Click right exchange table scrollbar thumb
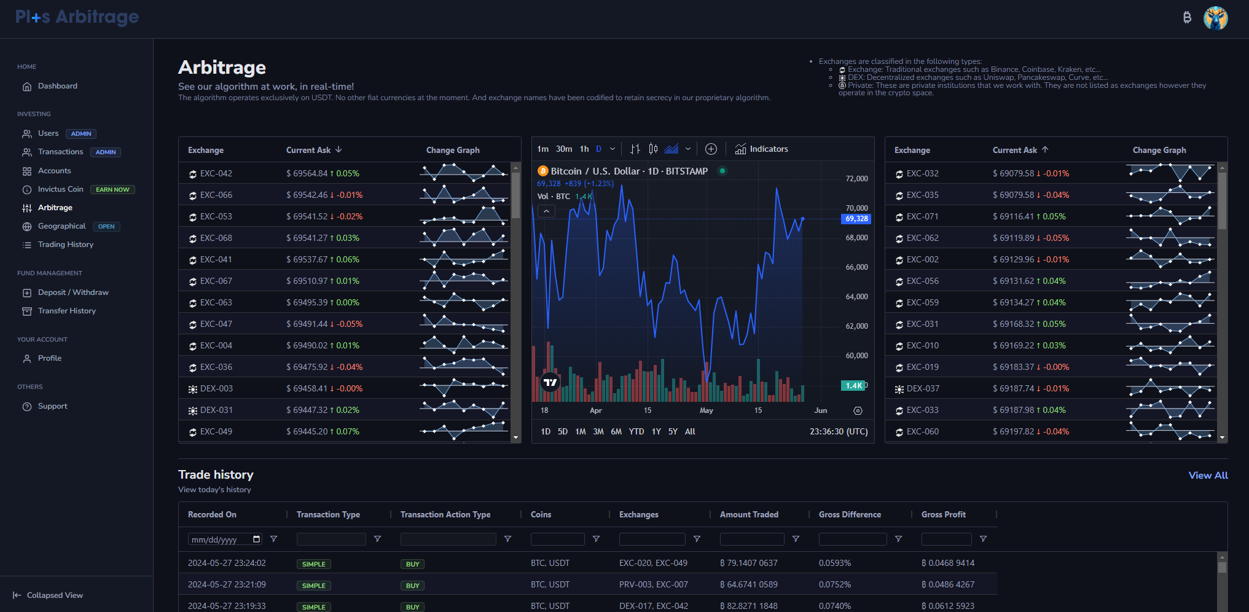1249x612 pixels. (1223, 200)
